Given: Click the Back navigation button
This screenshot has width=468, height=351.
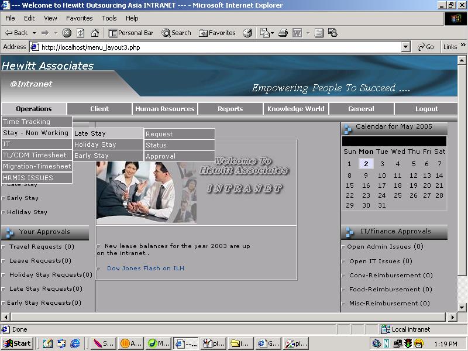Looking at the screenshot, I should click(16, 33).
